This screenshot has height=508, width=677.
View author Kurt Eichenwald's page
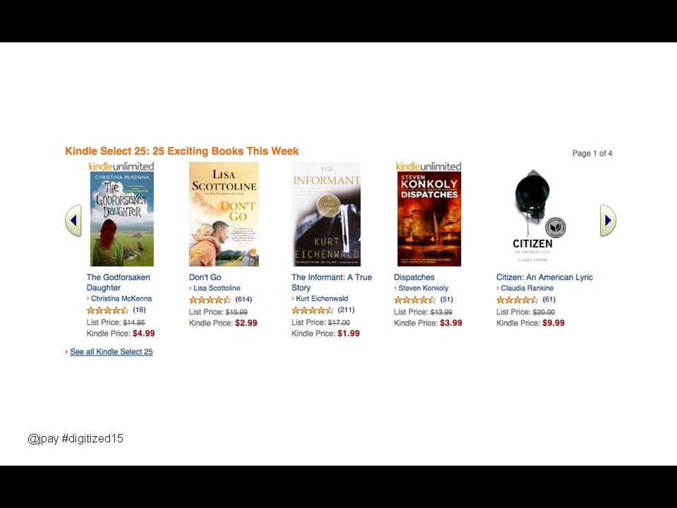click(x=322, y=298)
